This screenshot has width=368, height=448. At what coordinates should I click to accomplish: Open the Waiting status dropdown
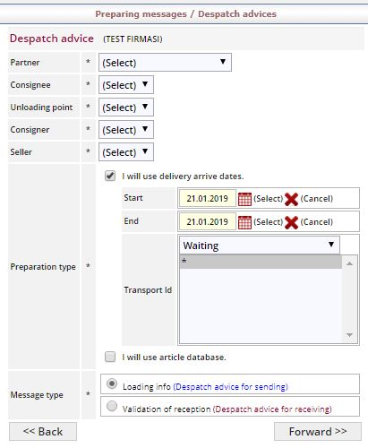click(260, 246)
